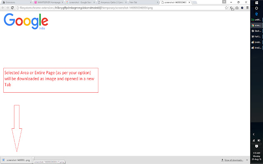Image resolution: width=263 pixels, height=164 pixels.
Task: Switch to the WAMPSERVER Homepage tab
Action: click(x=48, y=2)
